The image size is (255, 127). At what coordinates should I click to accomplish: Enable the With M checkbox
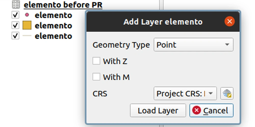(x=96, y=77)
